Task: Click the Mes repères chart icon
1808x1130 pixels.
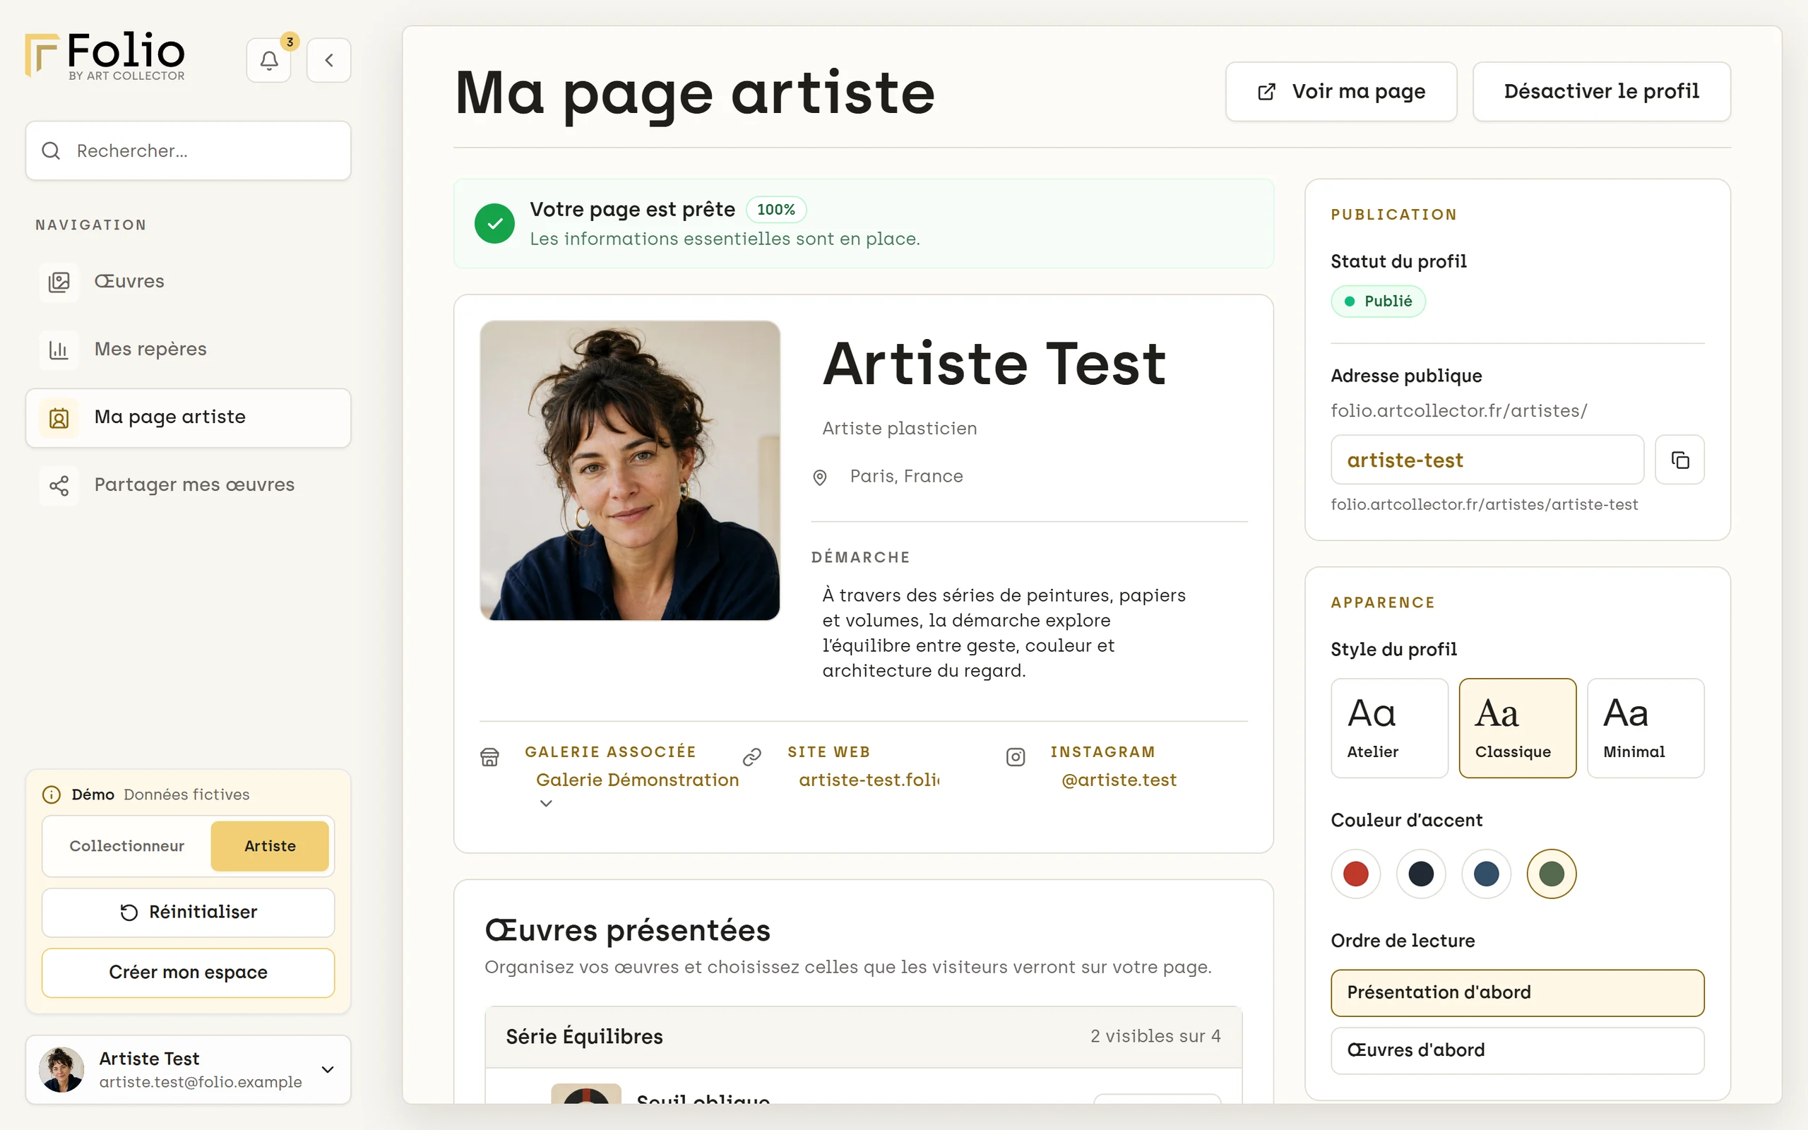Action: coord(59,350)
